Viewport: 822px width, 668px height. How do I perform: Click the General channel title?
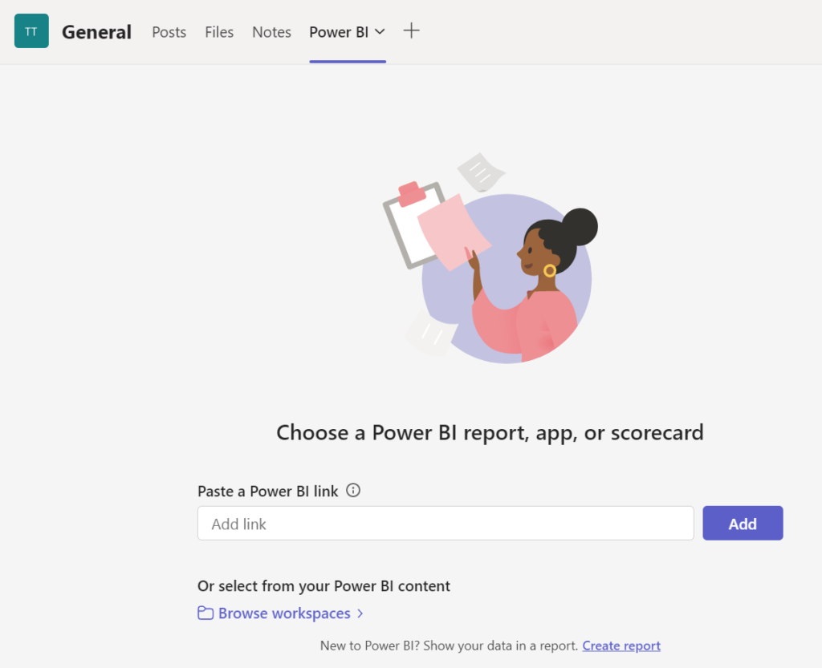tap(96, 32)
